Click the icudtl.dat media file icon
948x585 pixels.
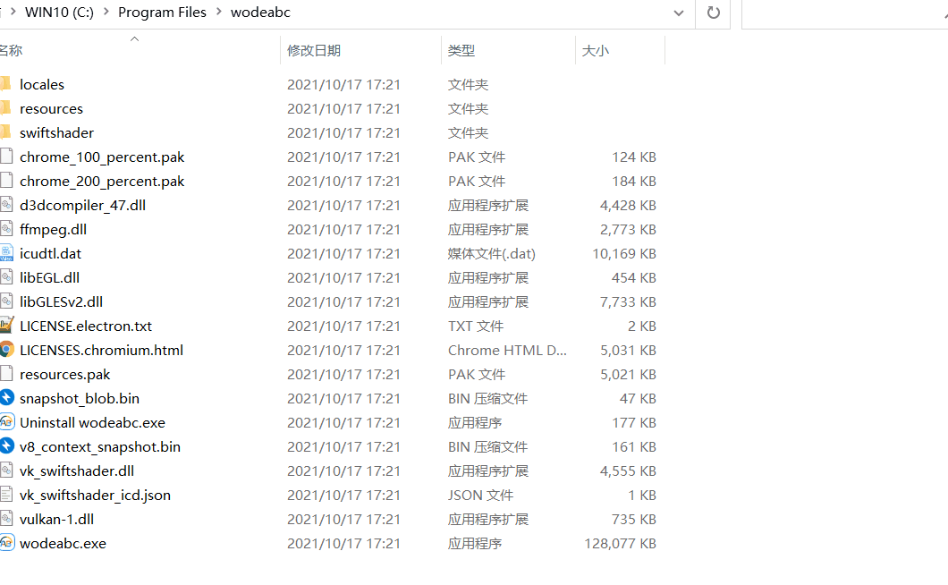pyautogui.click(x=7, y=253)
